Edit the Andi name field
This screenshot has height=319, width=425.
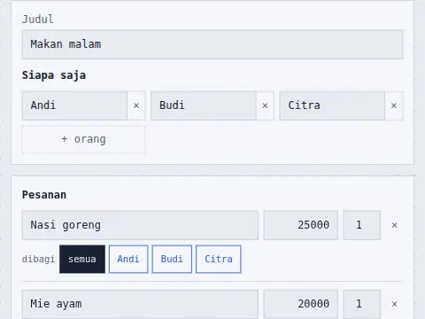click(x=74, y=105)
